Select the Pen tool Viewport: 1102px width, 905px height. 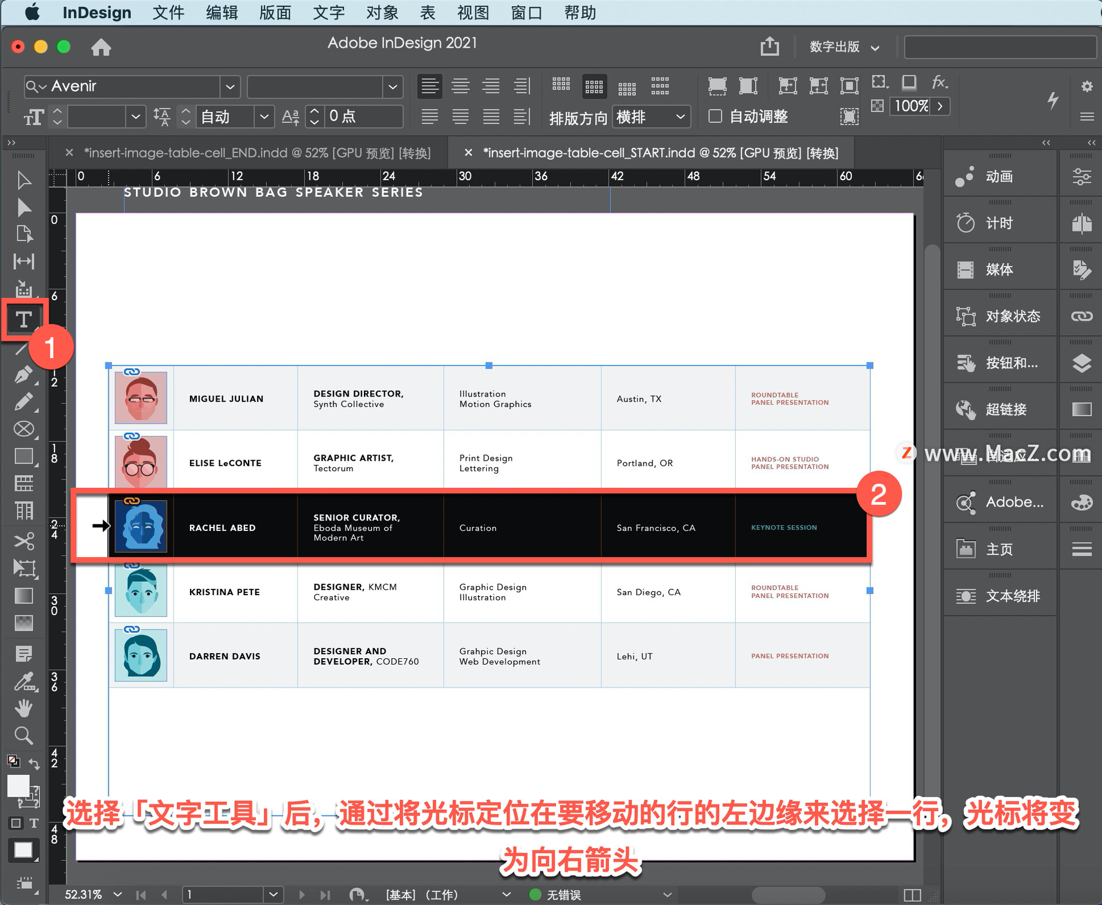[24, 375]
